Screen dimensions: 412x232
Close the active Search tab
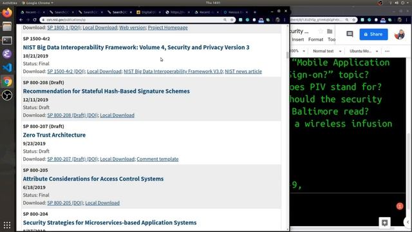pos(131,12)
